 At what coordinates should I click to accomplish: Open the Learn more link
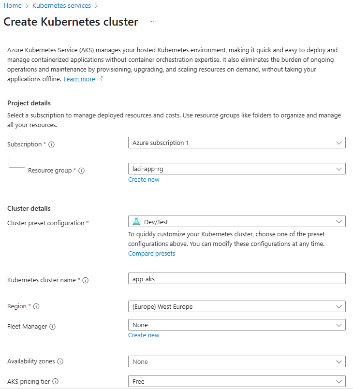pos(79,79)
